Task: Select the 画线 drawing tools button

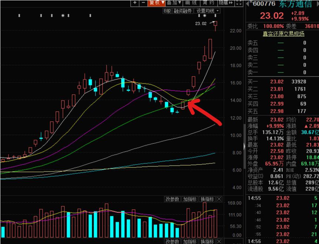Action: click(x=191, y=3)
